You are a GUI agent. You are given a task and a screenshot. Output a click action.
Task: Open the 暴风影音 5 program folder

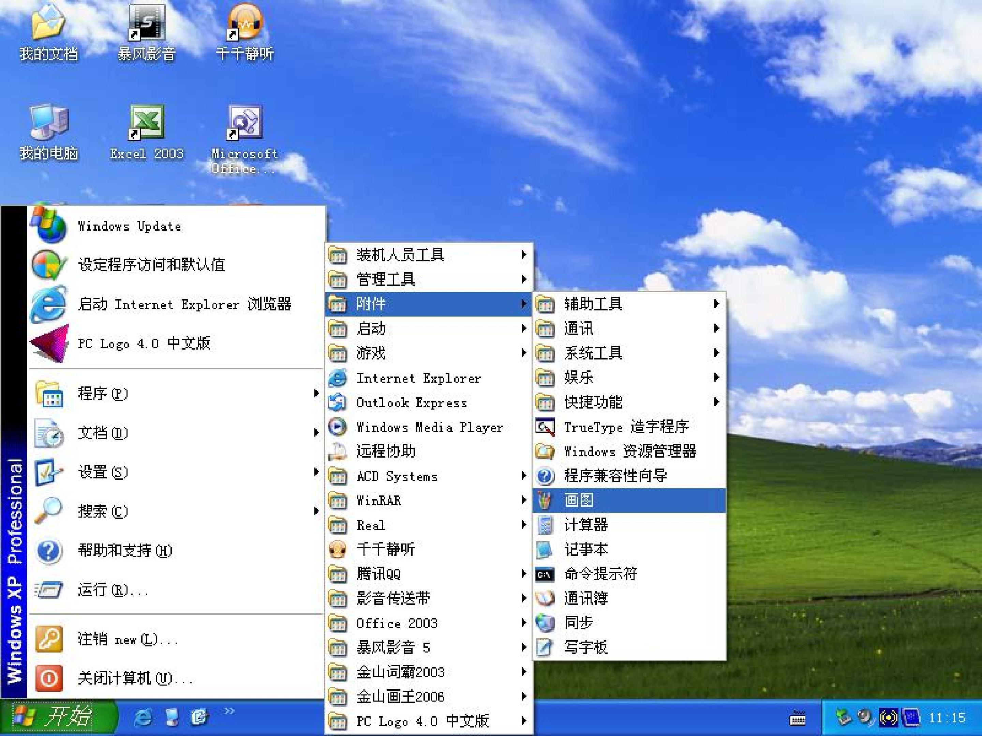429,647
